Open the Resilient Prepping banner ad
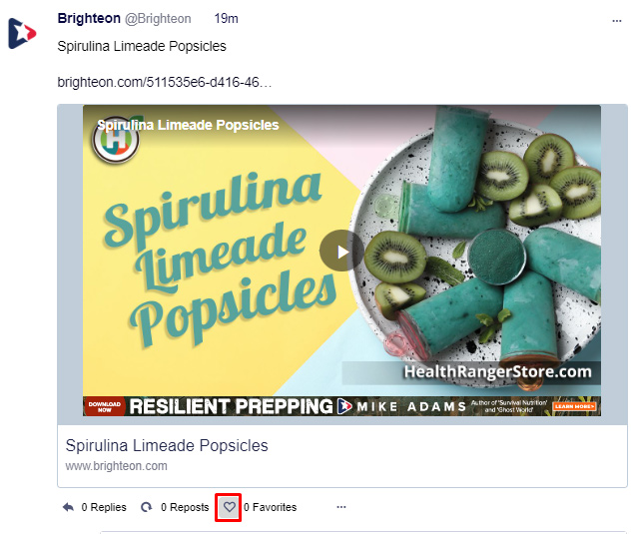640x534 pixels. tap(341, 406)
